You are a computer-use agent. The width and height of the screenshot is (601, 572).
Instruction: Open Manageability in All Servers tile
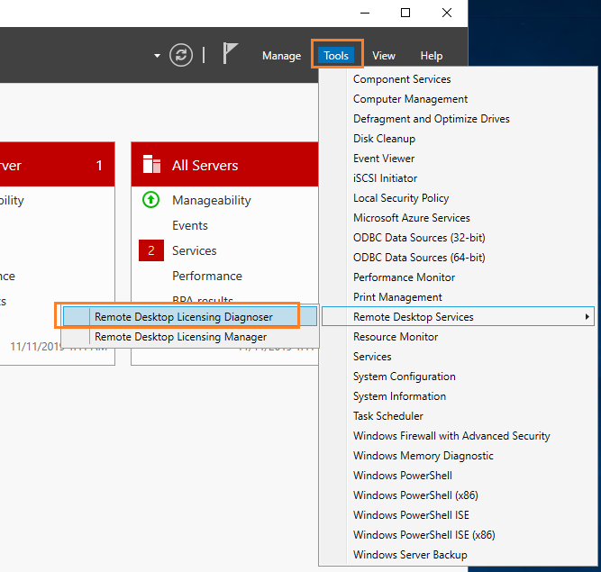211,200
